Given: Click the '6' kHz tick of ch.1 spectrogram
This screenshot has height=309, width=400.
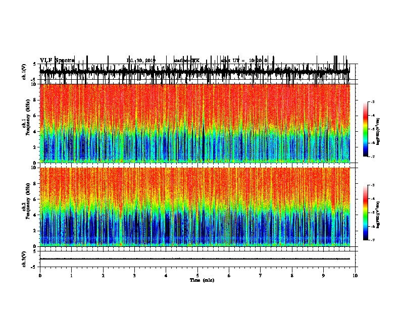Looking at the screenshot, I should point(35,116).
